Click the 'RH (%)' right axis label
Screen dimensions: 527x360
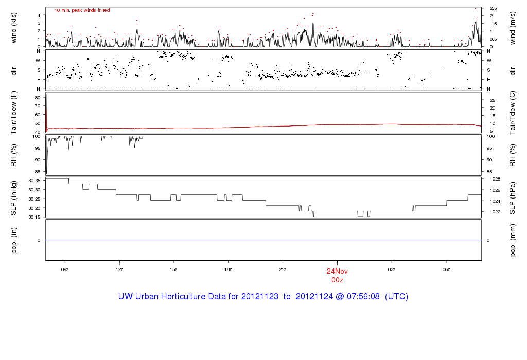[x=512, y=155]
